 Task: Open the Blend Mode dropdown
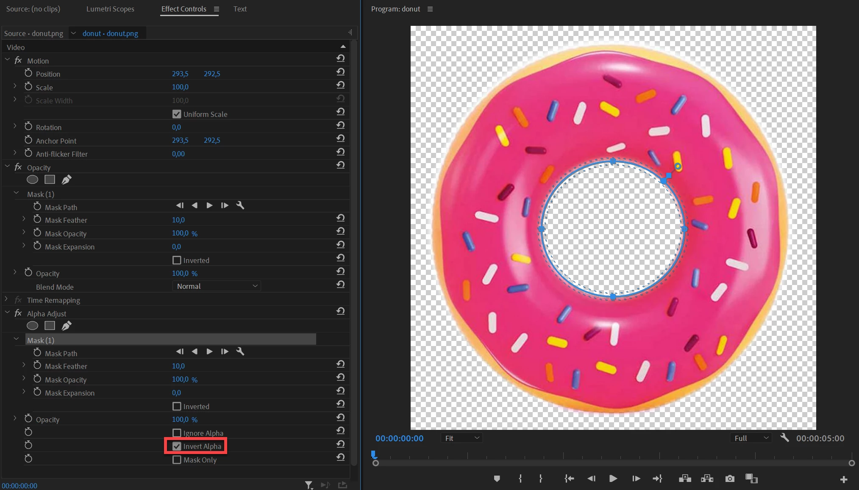tap(217, 286)
